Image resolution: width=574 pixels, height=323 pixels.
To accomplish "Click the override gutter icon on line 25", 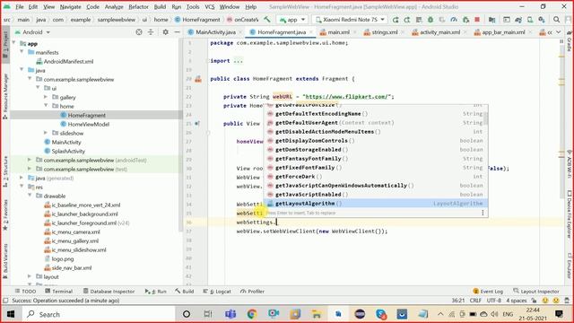I will 197,124.
